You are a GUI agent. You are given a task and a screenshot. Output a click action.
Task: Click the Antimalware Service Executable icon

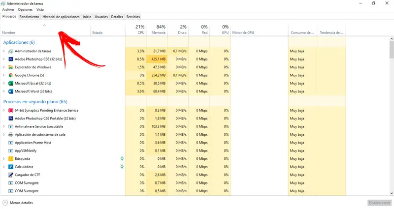coord(11,126)
